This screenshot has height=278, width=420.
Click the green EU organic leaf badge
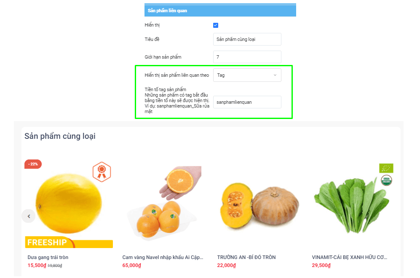click(x=386, y=168)
